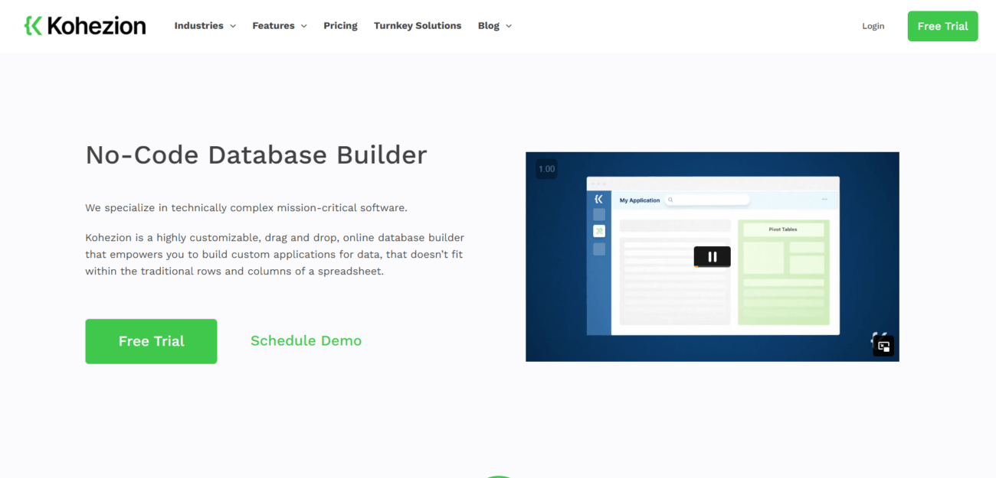
Task: Click the Free Trial button in header
Action: tap(942, 26)
